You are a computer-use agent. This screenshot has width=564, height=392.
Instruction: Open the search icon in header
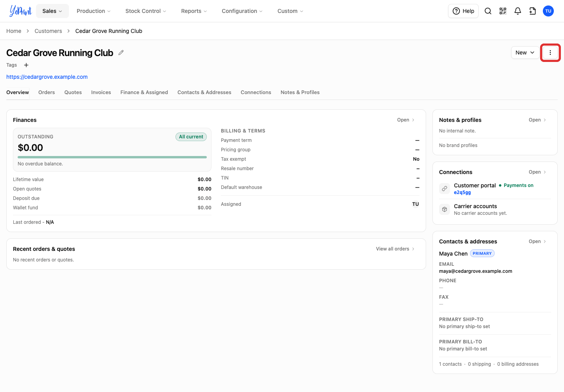(488, 11)
